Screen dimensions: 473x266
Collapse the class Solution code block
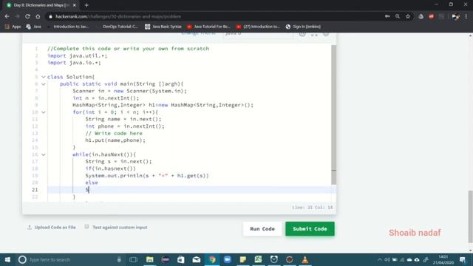[44, 77]
